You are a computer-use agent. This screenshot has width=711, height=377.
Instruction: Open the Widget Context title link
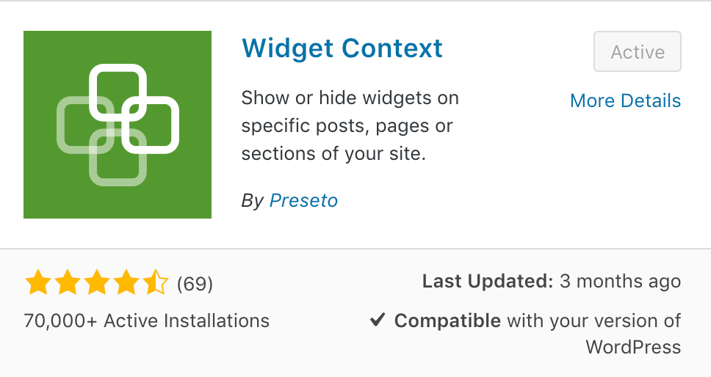[342, 48]
